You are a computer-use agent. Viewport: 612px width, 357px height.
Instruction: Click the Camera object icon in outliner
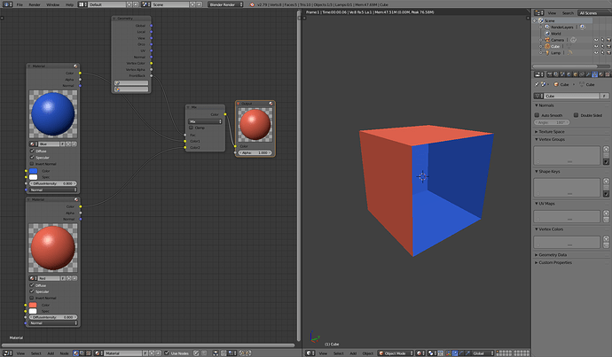[547, 40]
